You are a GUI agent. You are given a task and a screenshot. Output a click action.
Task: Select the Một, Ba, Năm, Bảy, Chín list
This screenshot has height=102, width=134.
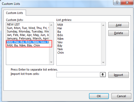tap(28, 45)
